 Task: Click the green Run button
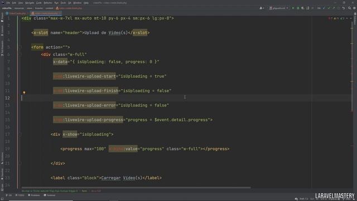pyautogui.click(x=293, y=8)
